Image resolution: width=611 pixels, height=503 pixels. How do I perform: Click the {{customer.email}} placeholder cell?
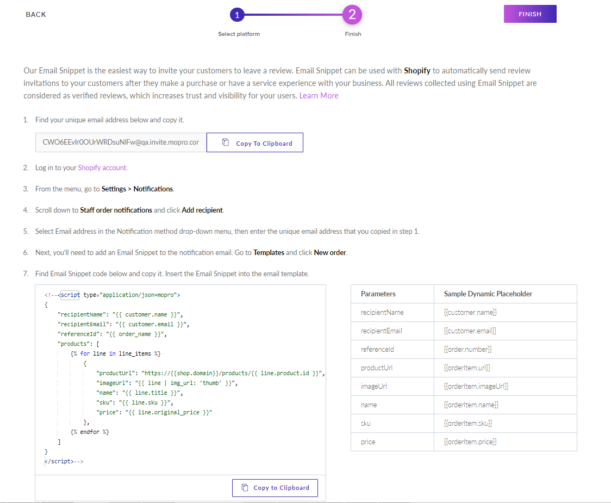[506, 331]
